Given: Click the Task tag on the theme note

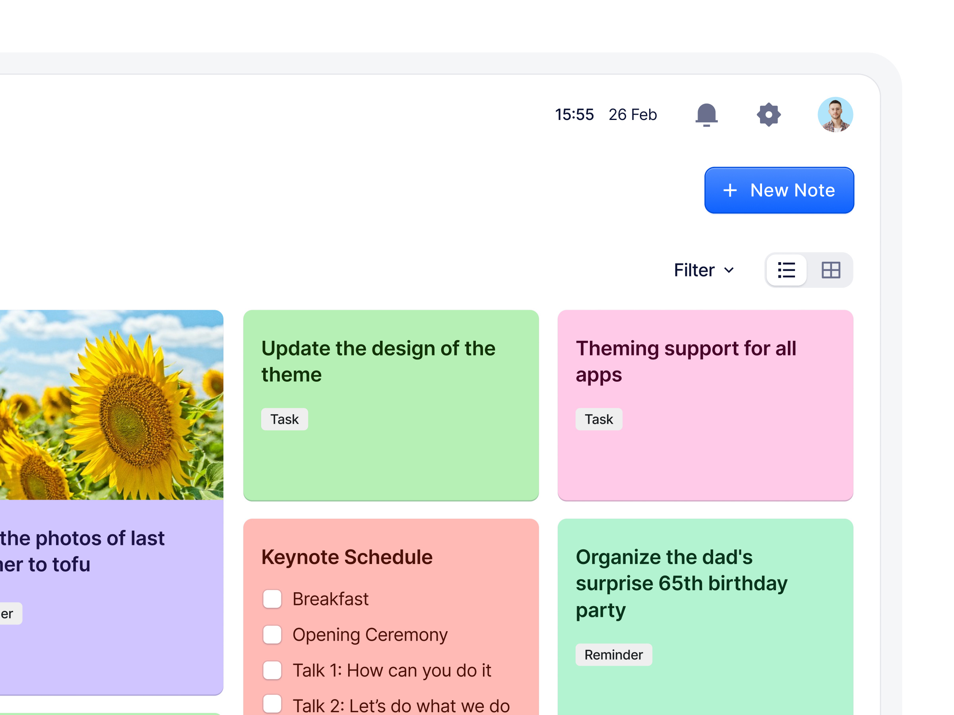Looking at the screenshot, I should coord(284,419).
